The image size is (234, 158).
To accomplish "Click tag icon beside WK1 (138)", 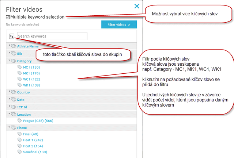I will coord(19,85).
